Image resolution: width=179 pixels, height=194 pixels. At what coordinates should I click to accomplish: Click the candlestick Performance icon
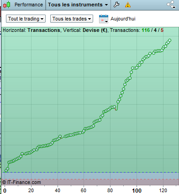tap(7, 5)
